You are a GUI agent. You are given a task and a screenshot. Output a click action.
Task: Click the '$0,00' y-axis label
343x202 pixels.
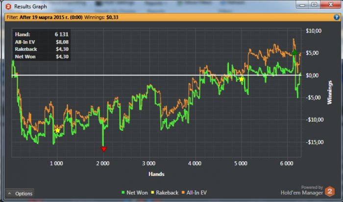tap(312, 76)
